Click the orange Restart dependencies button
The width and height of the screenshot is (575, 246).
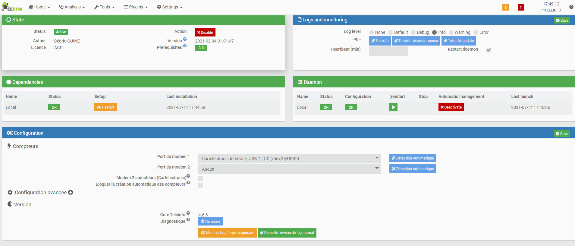105,107
